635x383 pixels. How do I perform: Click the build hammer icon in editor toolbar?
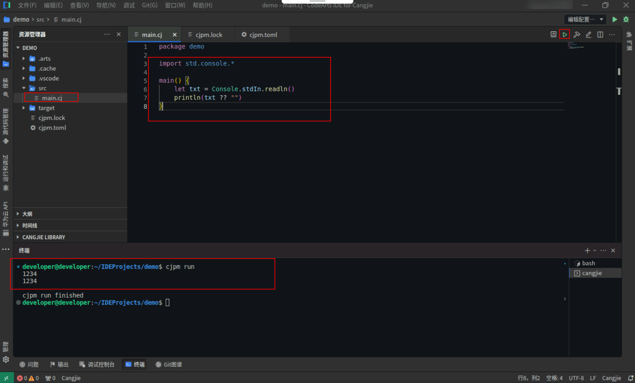pyautogui.click(x=577, y=35)
